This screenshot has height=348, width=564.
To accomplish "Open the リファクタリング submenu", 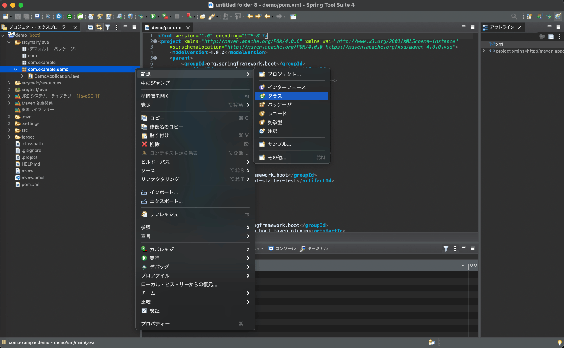I will click(195, 179).
